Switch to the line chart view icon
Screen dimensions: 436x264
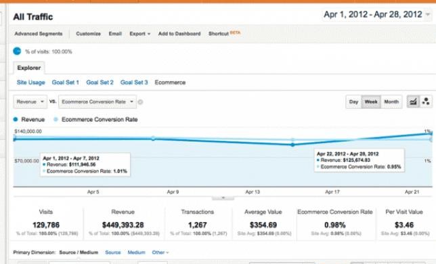pyautogui.click(x=413, y=102)
